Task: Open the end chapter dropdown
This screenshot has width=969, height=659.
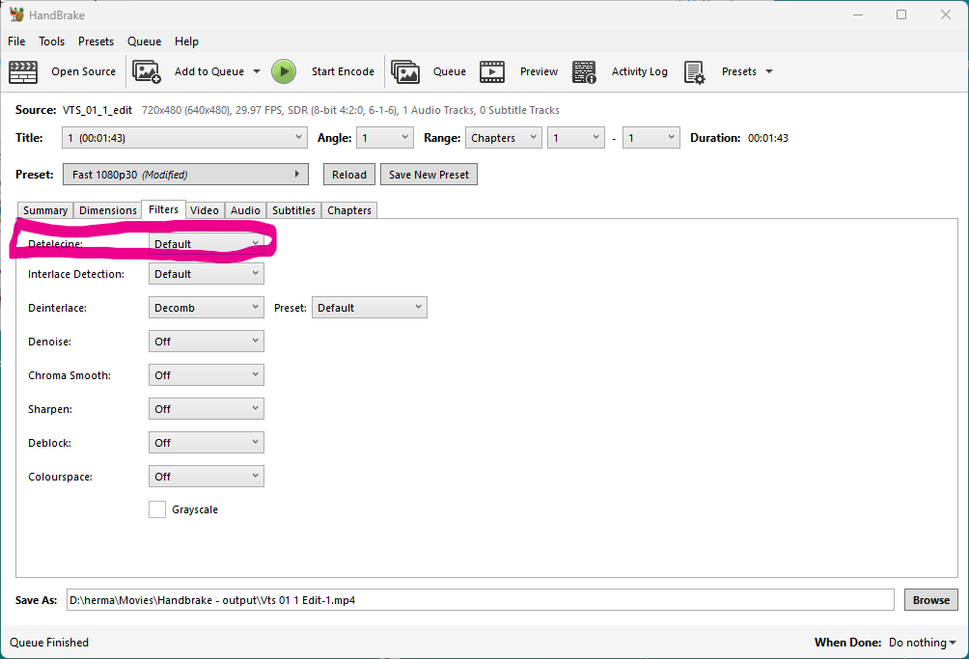Action: point(651,138)
